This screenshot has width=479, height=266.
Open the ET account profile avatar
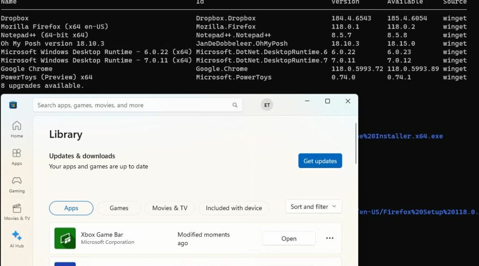(x=267, y=105)
